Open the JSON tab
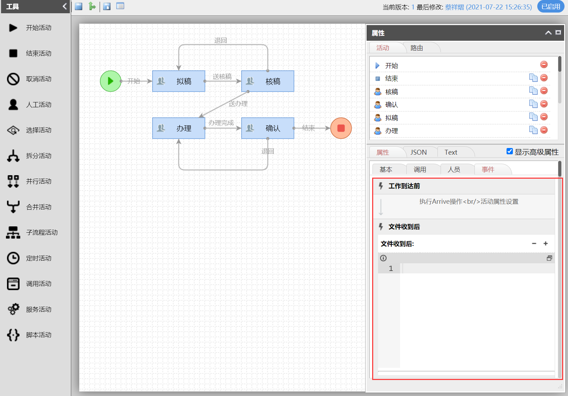Image resolution: width=568 pixels, height=396 pixels. coord(419,152)
